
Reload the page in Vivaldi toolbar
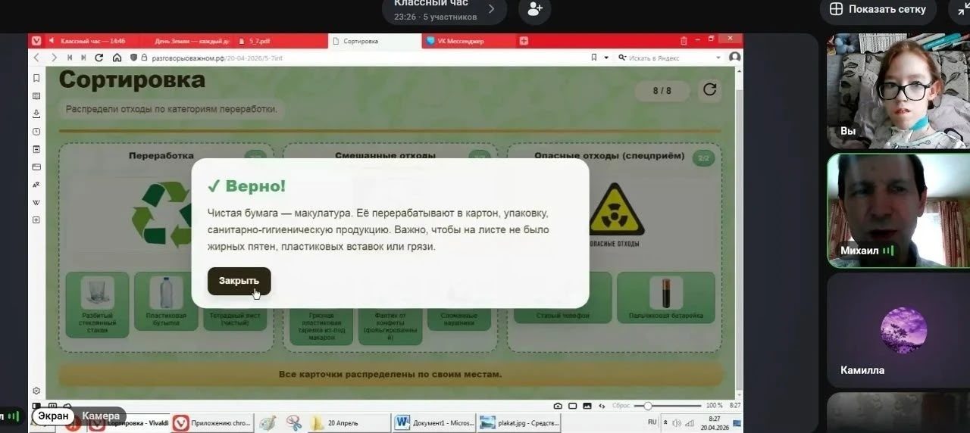(x=99, y=58)
